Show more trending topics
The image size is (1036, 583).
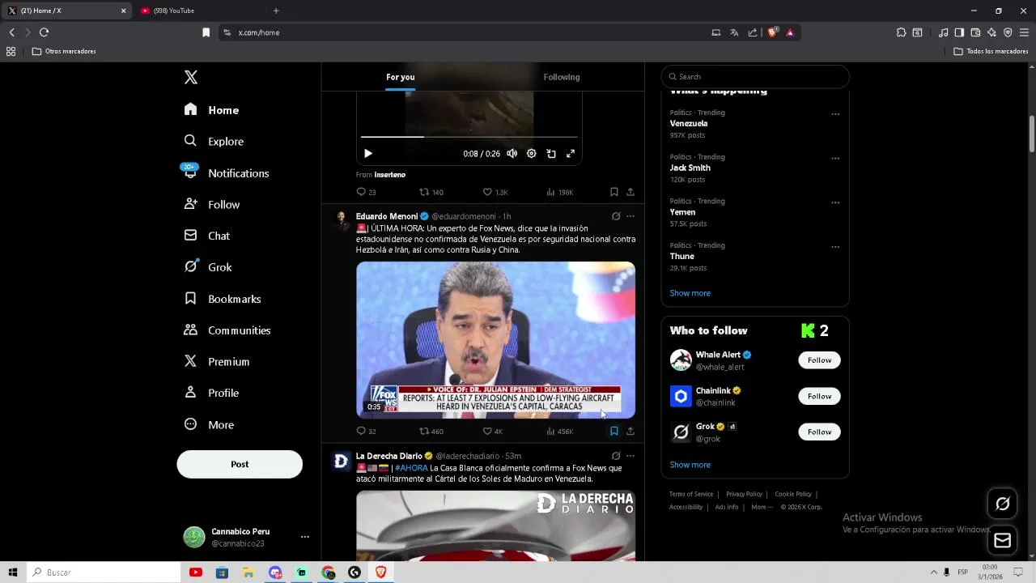pos(690,293)
